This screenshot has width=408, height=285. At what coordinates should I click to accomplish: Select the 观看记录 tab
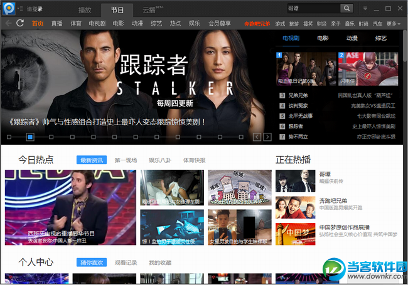click(x=126, y=262)
